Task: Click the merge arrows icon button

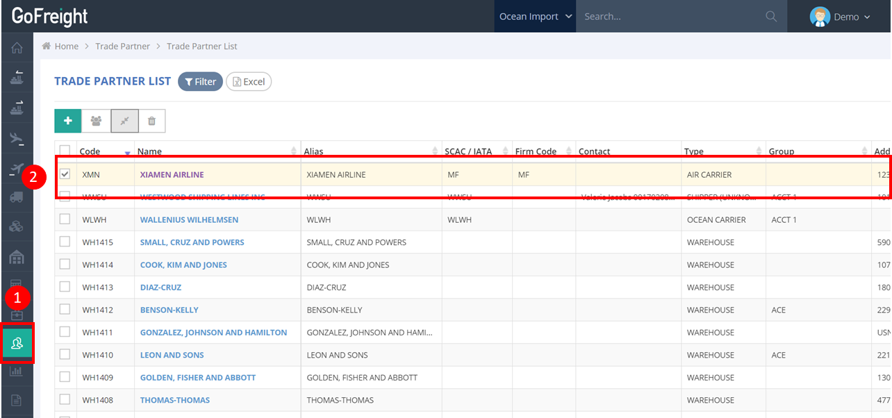Action: [124, 121]
